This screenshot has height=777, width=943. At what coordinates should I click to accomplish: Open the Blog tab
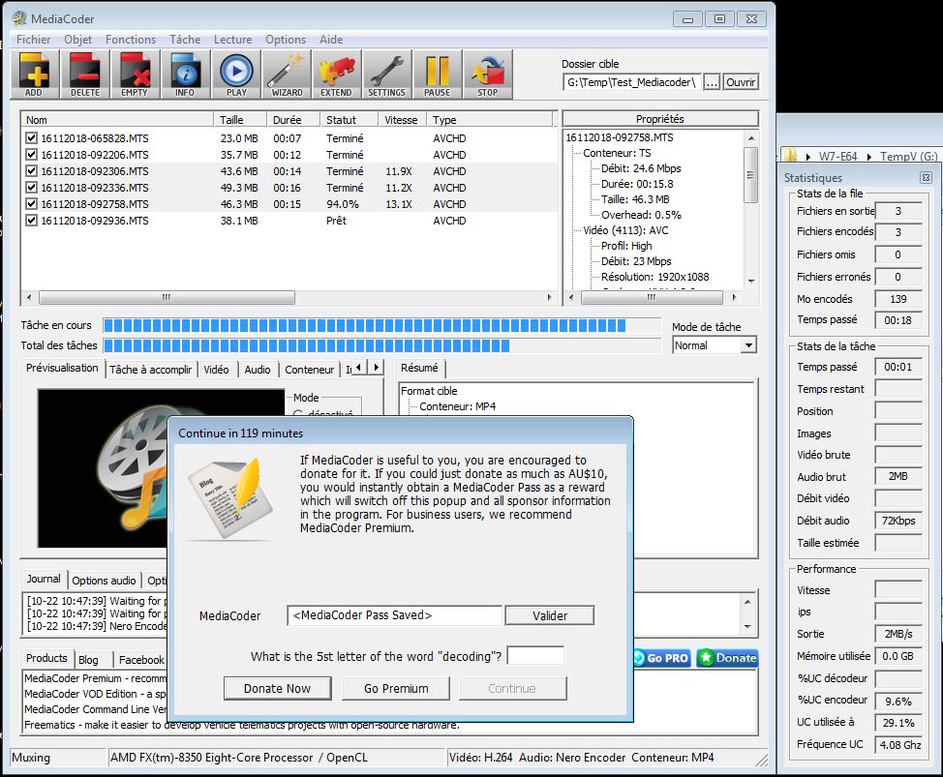pos(88,660)
